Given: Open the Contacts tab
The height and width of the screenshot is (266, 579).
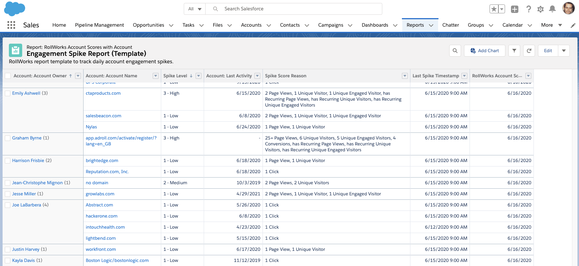Looking at the screenshot, I should (x=290, y=25).
